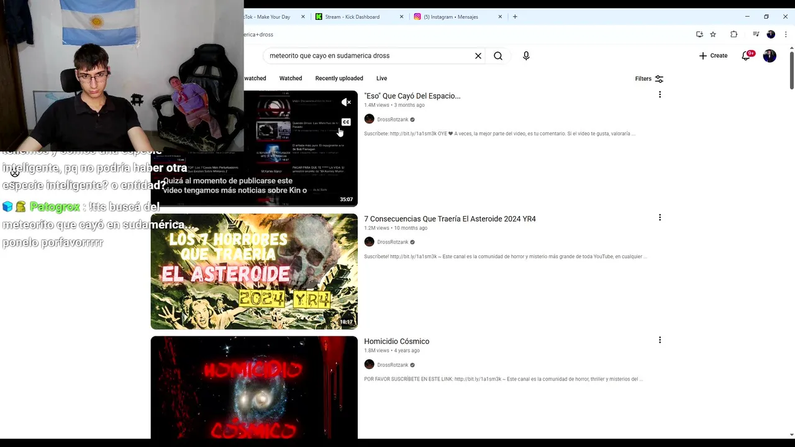Image resolution: width=795 pixels, height=447 pixels.
Task: Open "Eso" Que Cayó Del Espacio video title
Action: [x=412, y=96]
